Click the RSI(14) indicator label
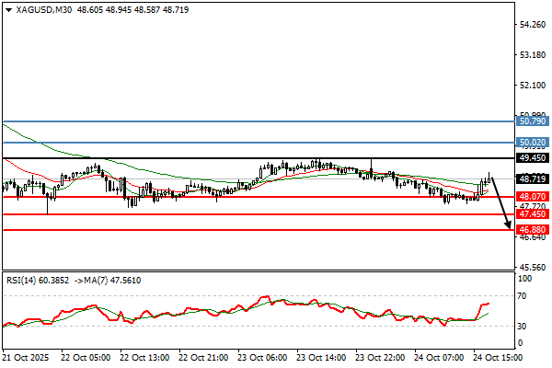 21,279
